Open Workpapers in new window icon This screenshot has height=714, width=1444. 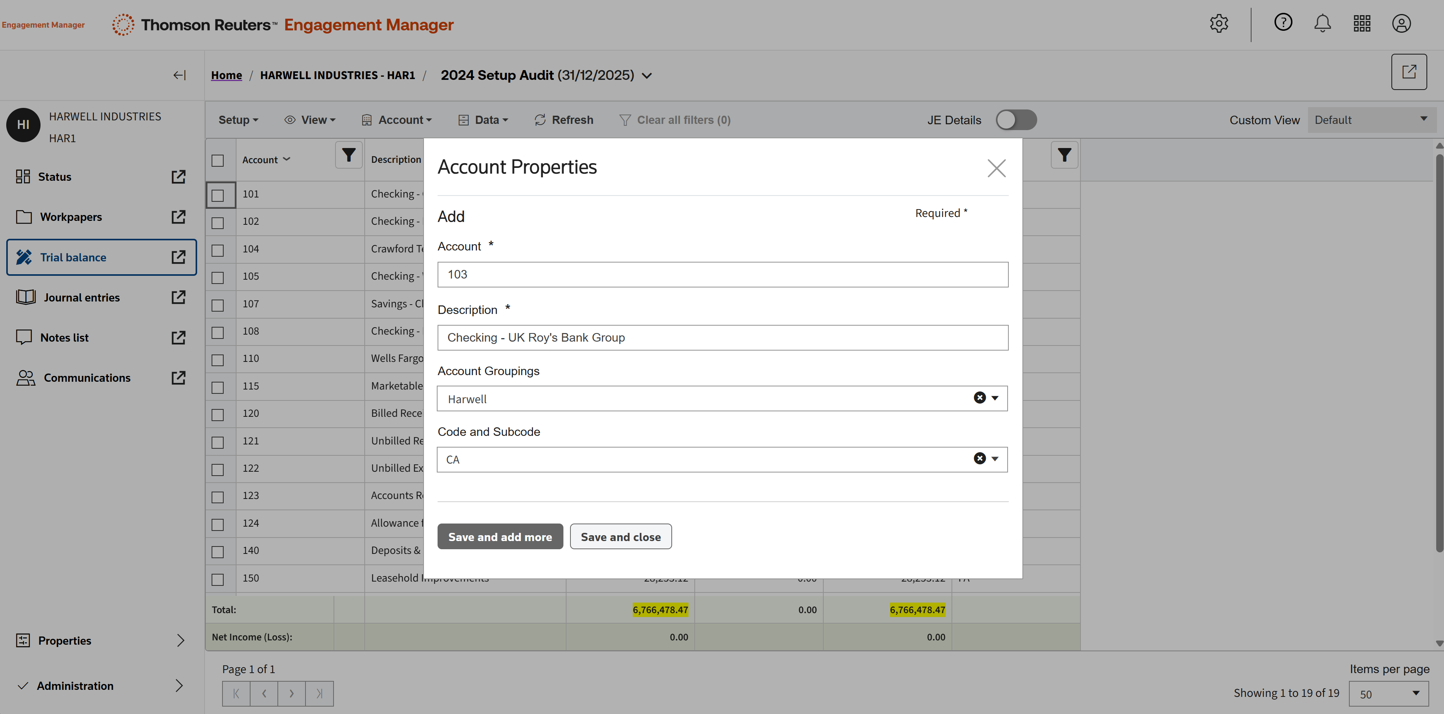(178, 217)
